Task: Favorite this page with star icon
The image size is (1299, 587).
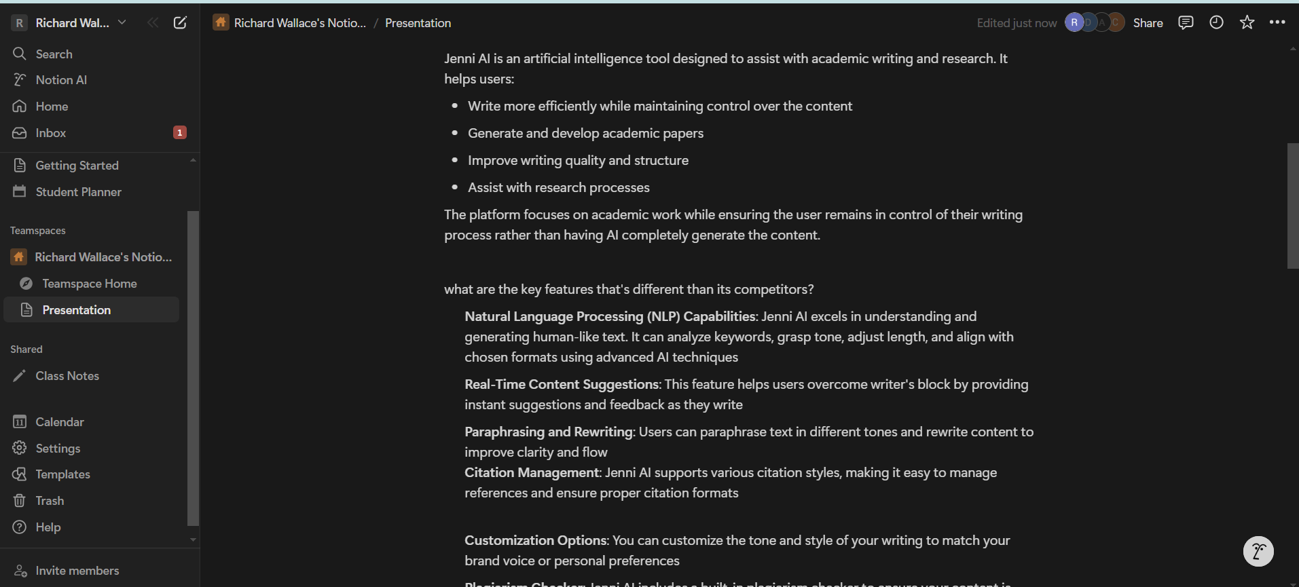Action: [x=1247, y=22]
